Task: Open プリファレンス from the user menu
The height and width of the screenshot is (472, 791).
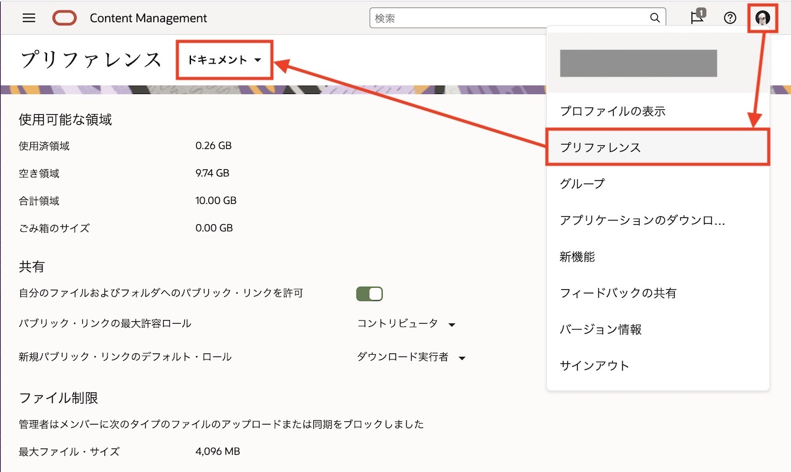Action: [600, 147]
